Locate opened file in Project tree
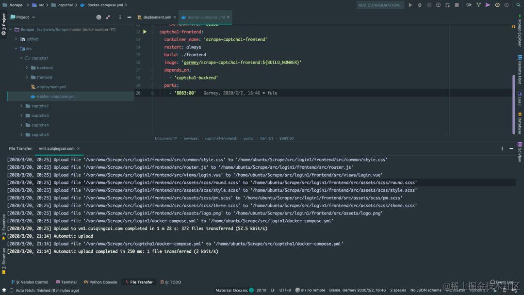 (98, 17)
